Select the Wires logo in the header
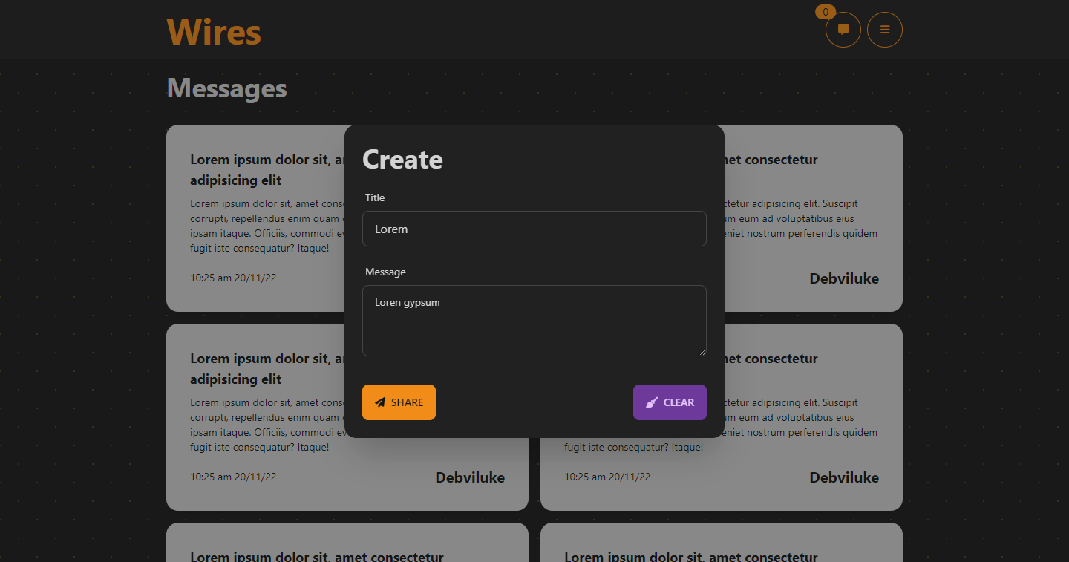The image size is (1069, 562). [x=214, y=31]
